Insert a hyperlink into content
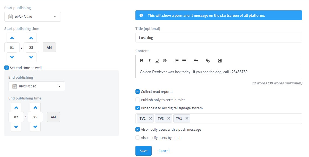Viewport: 309px width, 157px height. (208, 61)
